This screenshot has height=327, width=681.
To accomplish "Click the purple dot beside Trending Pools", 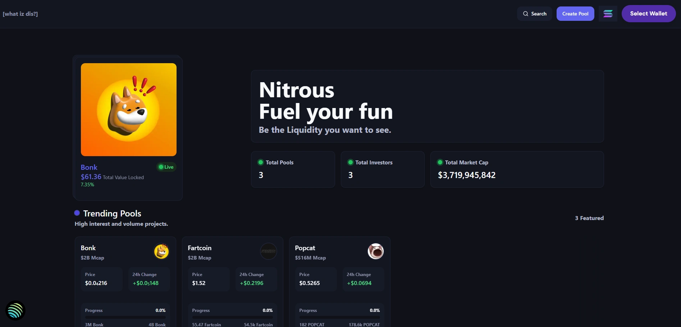I will coord(77,213).
